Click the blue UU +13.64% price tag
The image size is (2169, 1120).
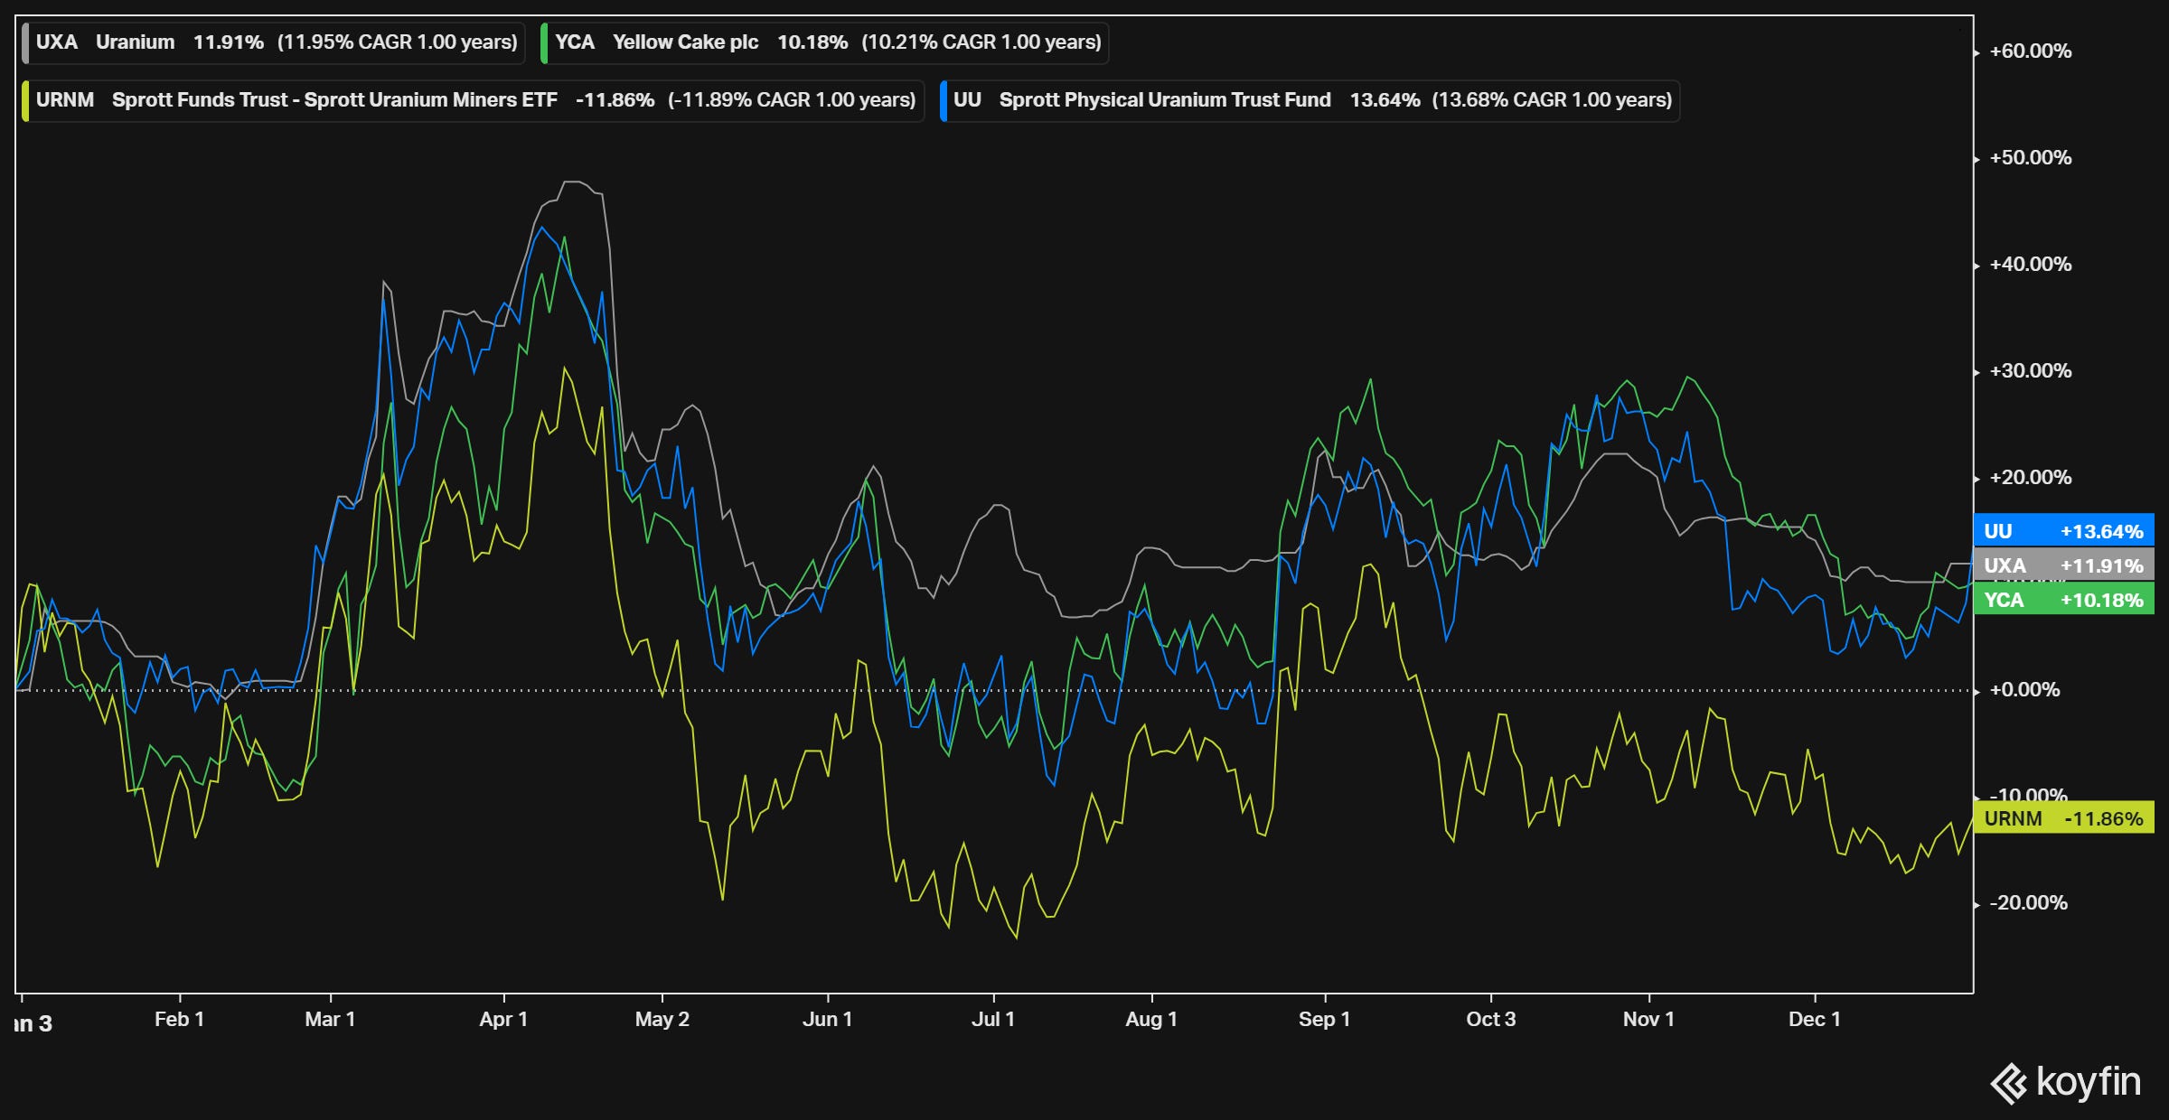(2063, 531)
